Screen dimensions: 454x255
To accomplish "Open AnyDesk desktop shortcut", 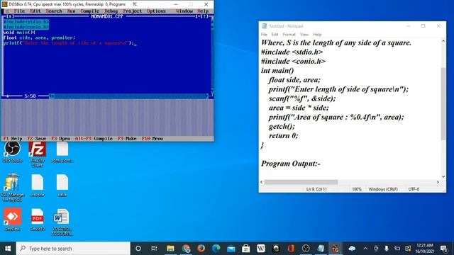I will 13,220.
